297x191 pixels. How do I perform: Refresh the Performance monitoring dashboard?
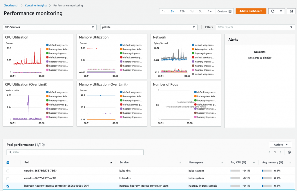pos(273,11)
